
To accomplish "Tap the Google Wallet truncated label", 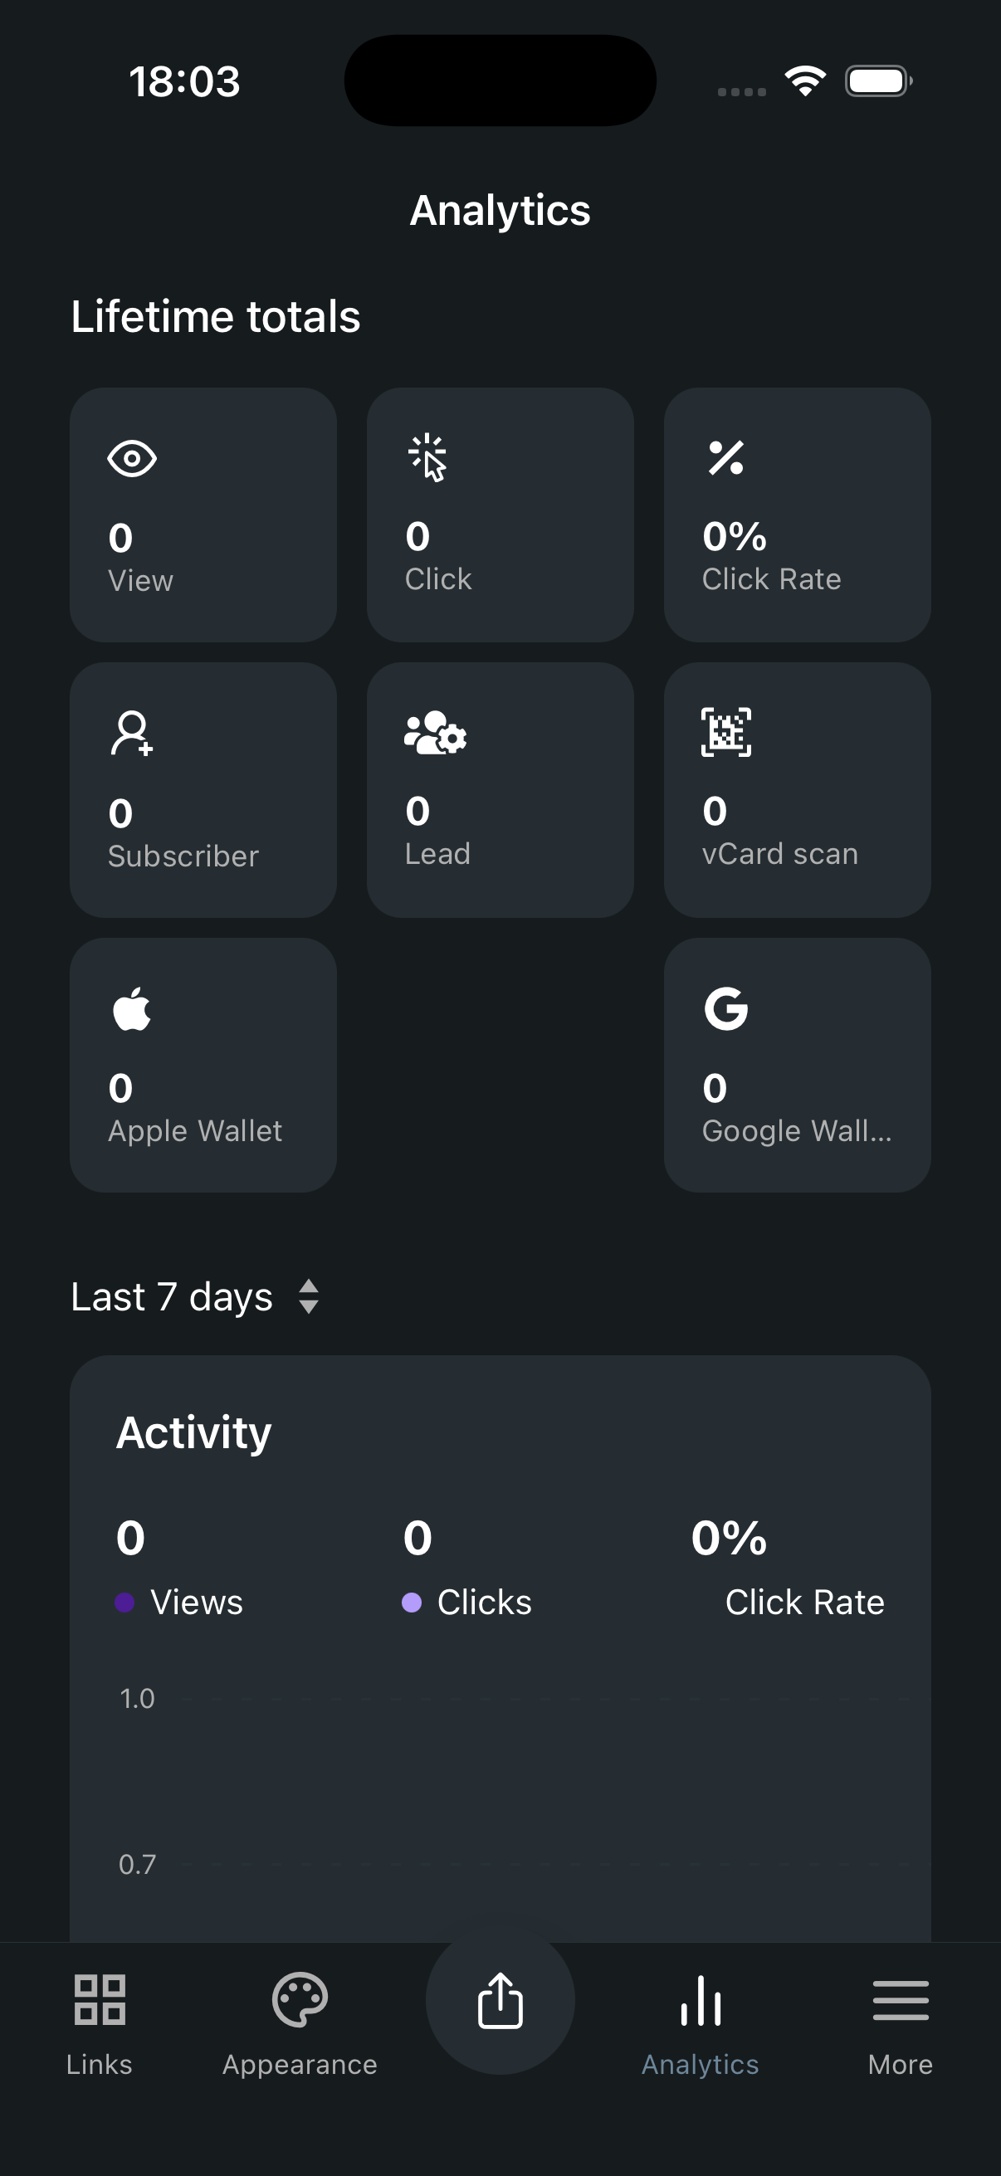I will coord(797,1131).
